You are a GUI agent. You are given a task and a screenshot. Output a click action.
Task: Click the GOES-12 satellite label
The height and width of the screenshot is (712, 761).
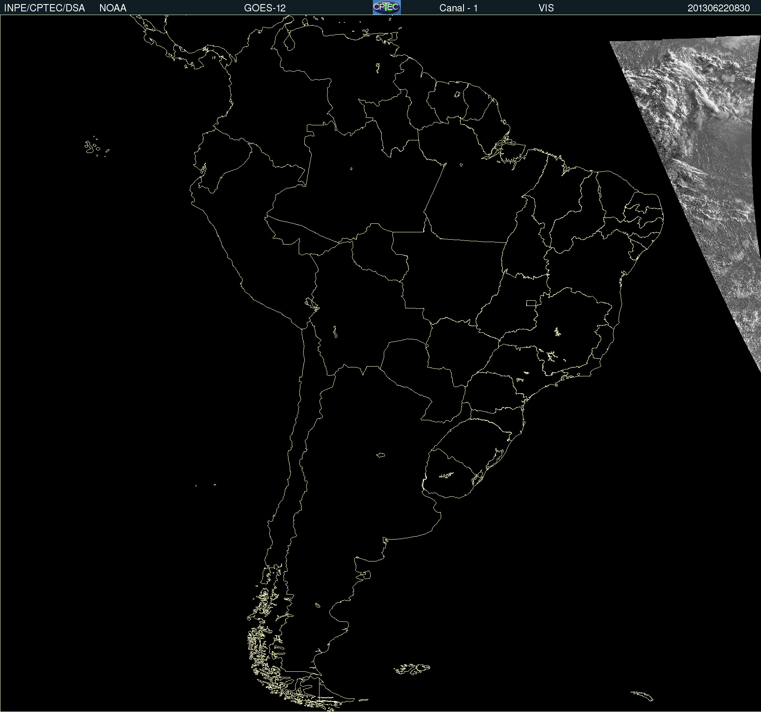(x=265, y=8)
